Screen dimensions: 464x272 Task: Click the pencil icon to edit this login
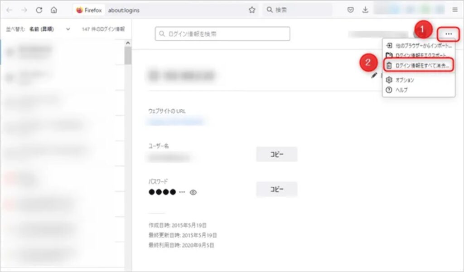373,76
